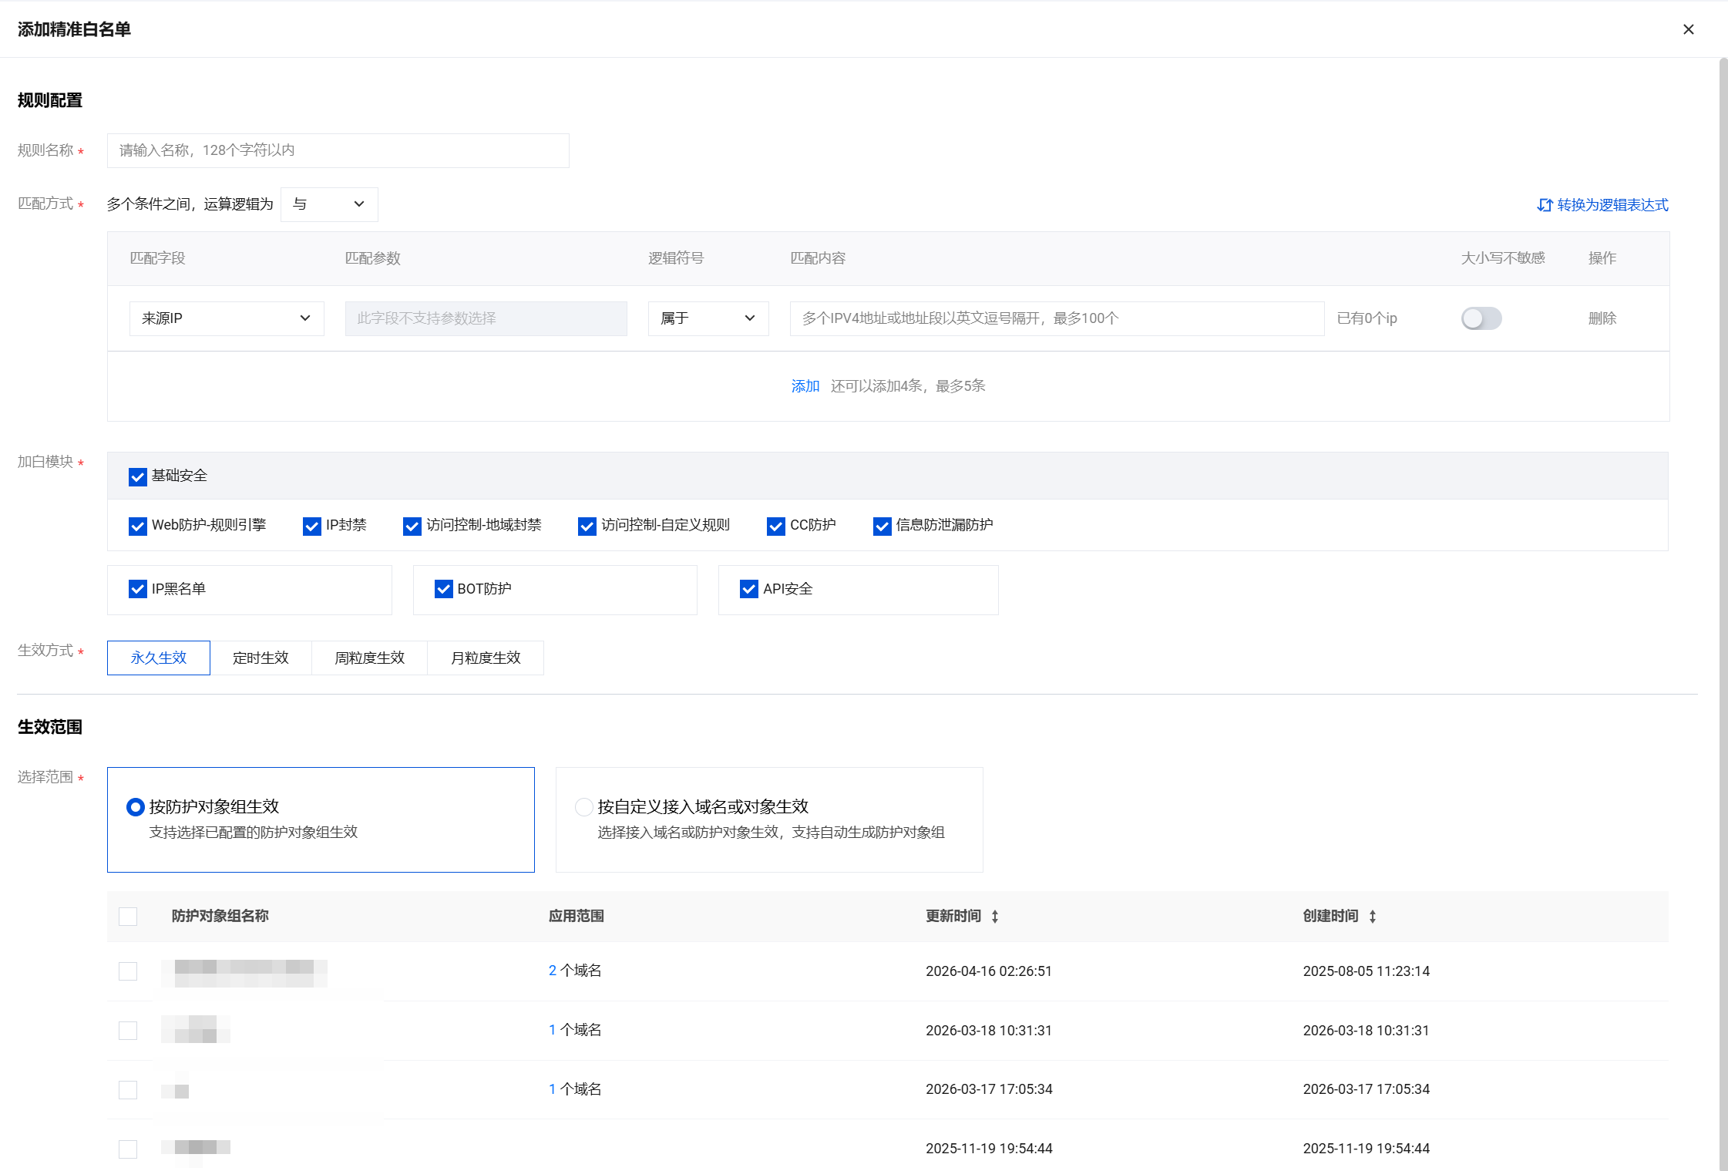Close the 添加精准白名单 dialog with X
Image resolution: width=1728 pixels, height=1171 pixels.
pos(1688,29)
